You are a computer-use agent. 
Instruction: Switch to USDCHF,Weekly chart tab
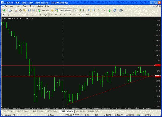(x=23, y=111)
